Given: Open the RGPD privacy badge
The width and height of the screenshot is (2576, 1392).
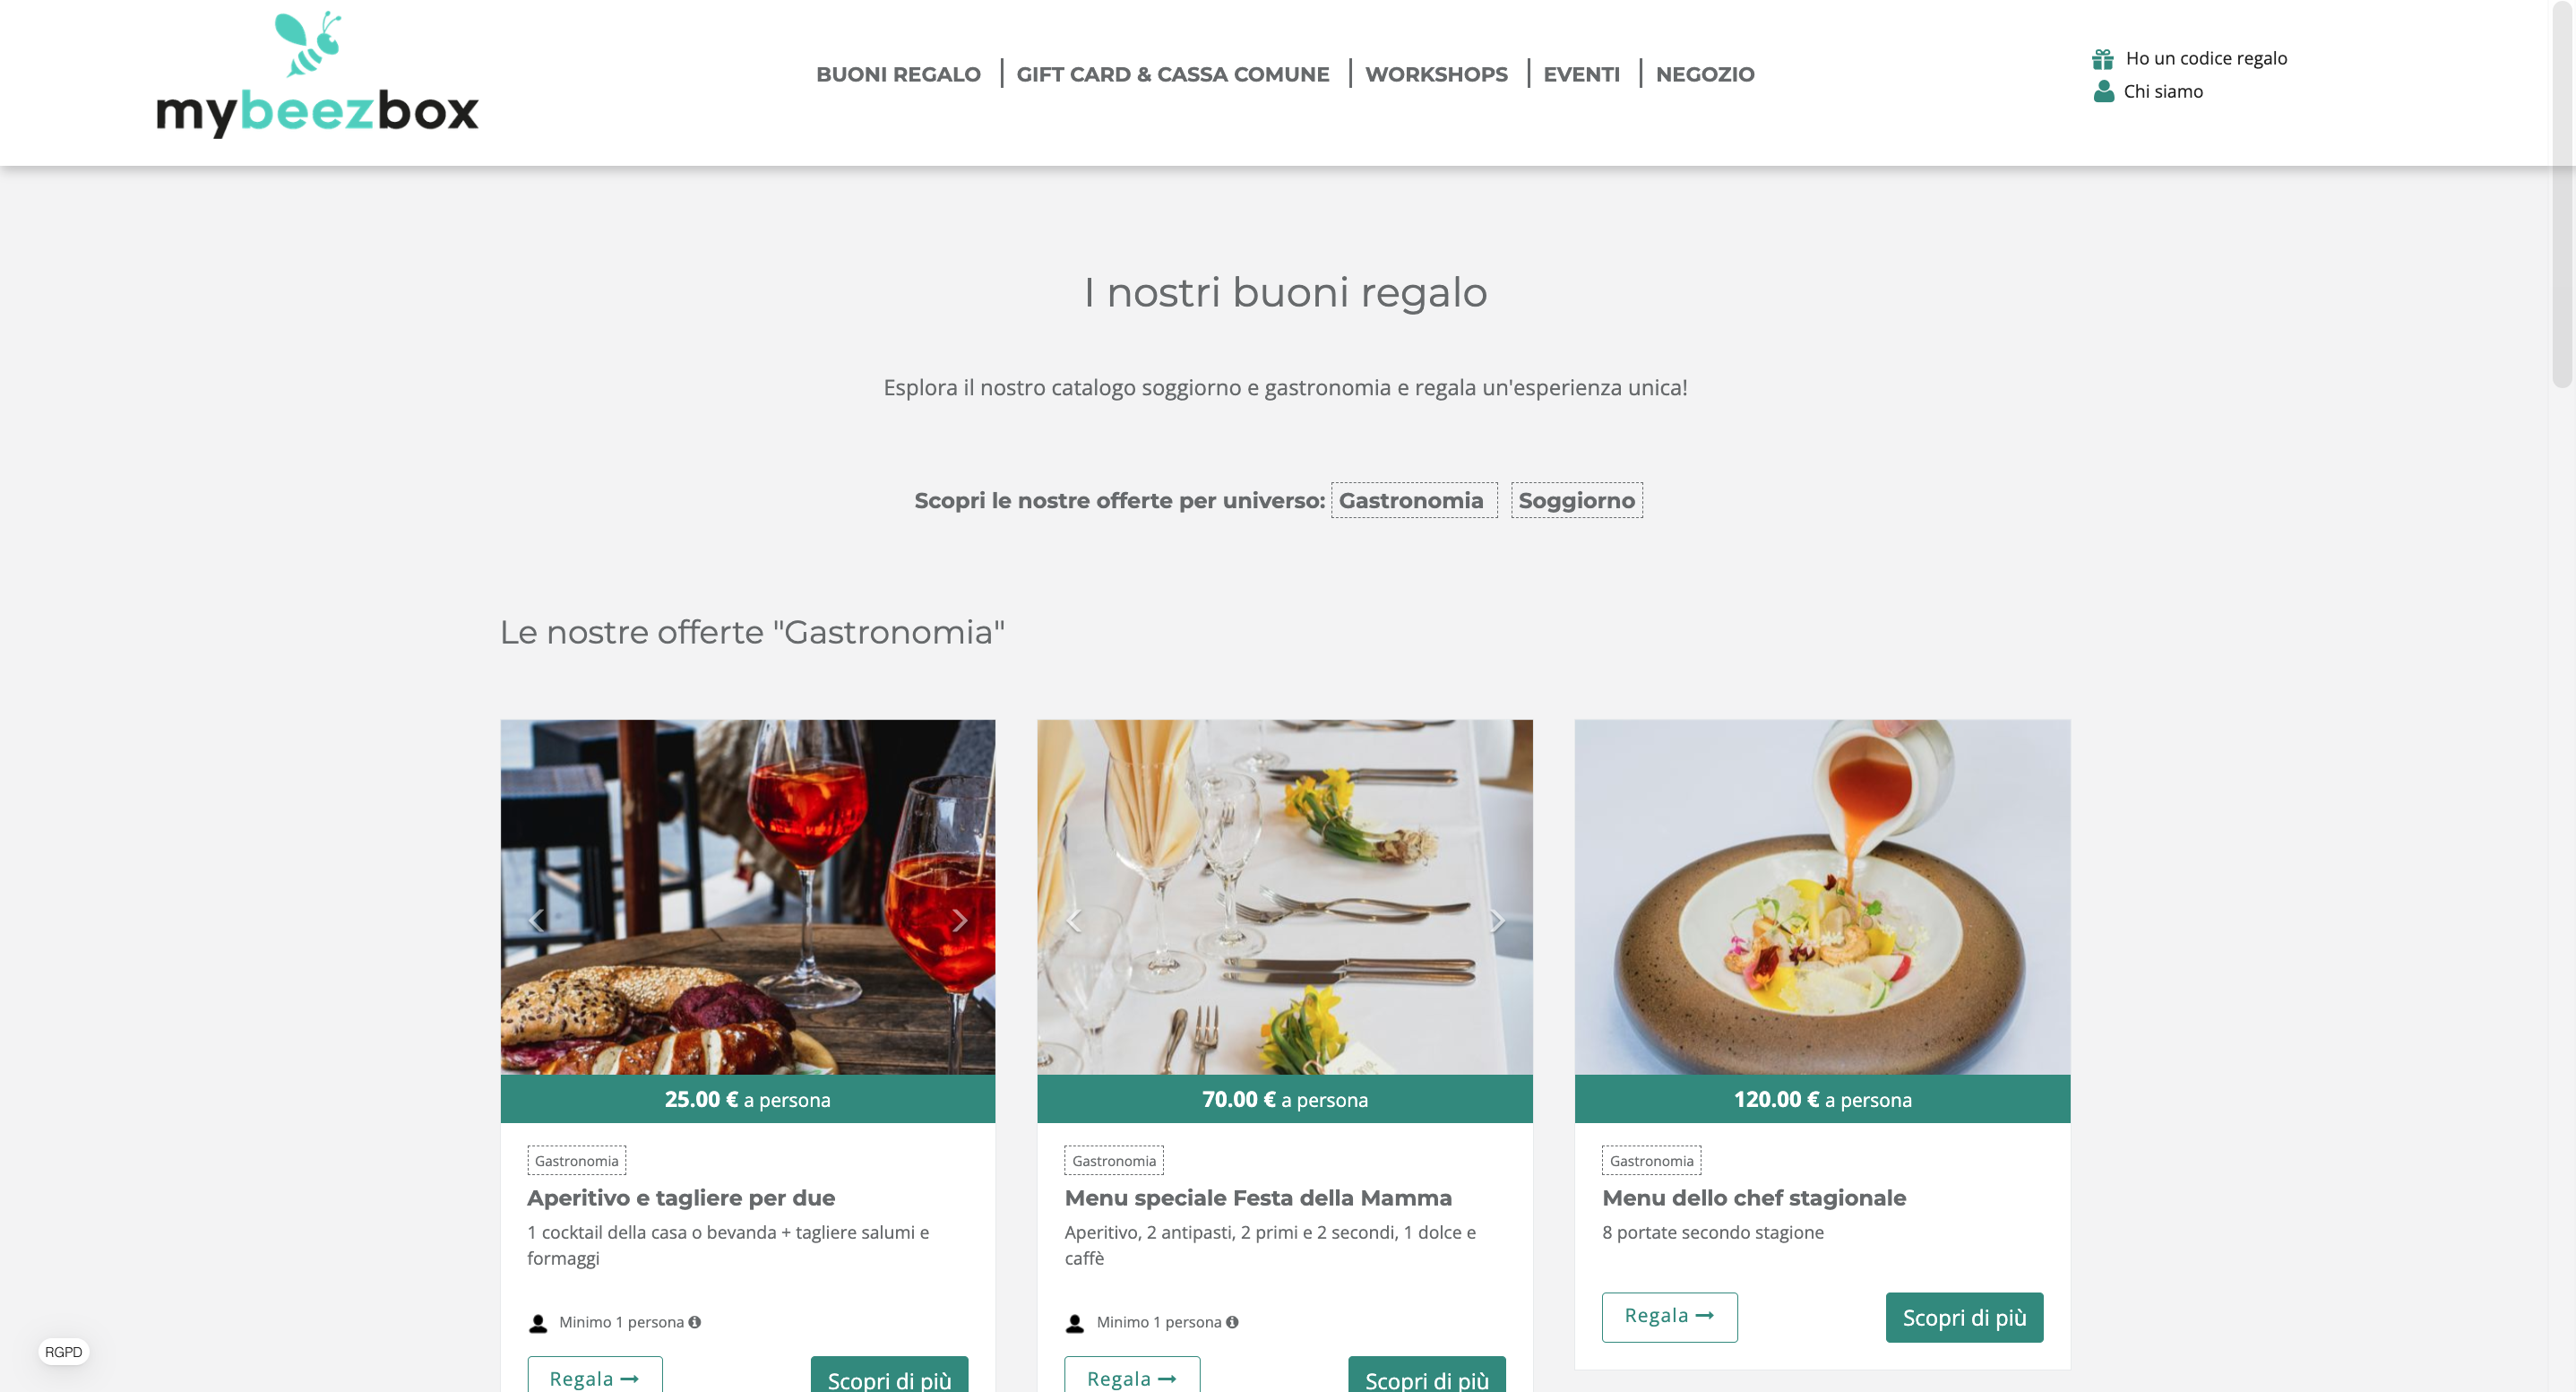Looking at the screenshot, I should [x=63, y=1352].
